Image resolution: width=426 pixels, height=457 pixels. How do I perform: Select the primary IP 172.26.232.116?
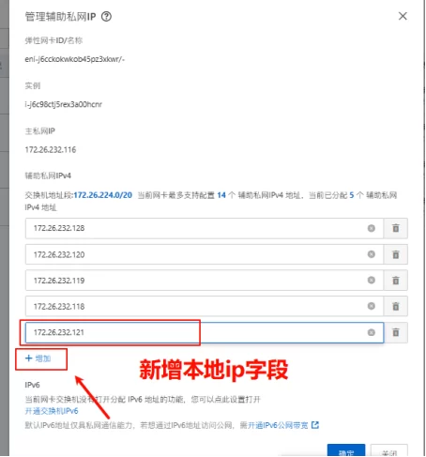[x=51, y=150]
